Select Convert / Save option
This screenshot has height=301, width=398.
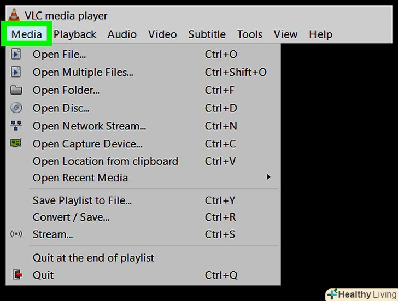71,217
